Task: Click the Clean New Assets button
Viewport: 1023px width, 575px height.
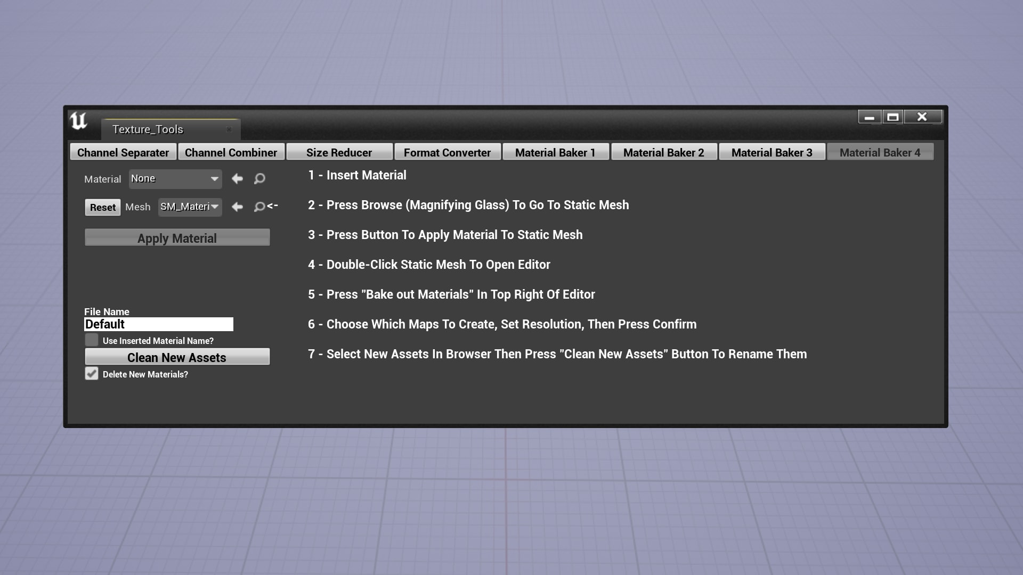Action: tap(177, 357)
